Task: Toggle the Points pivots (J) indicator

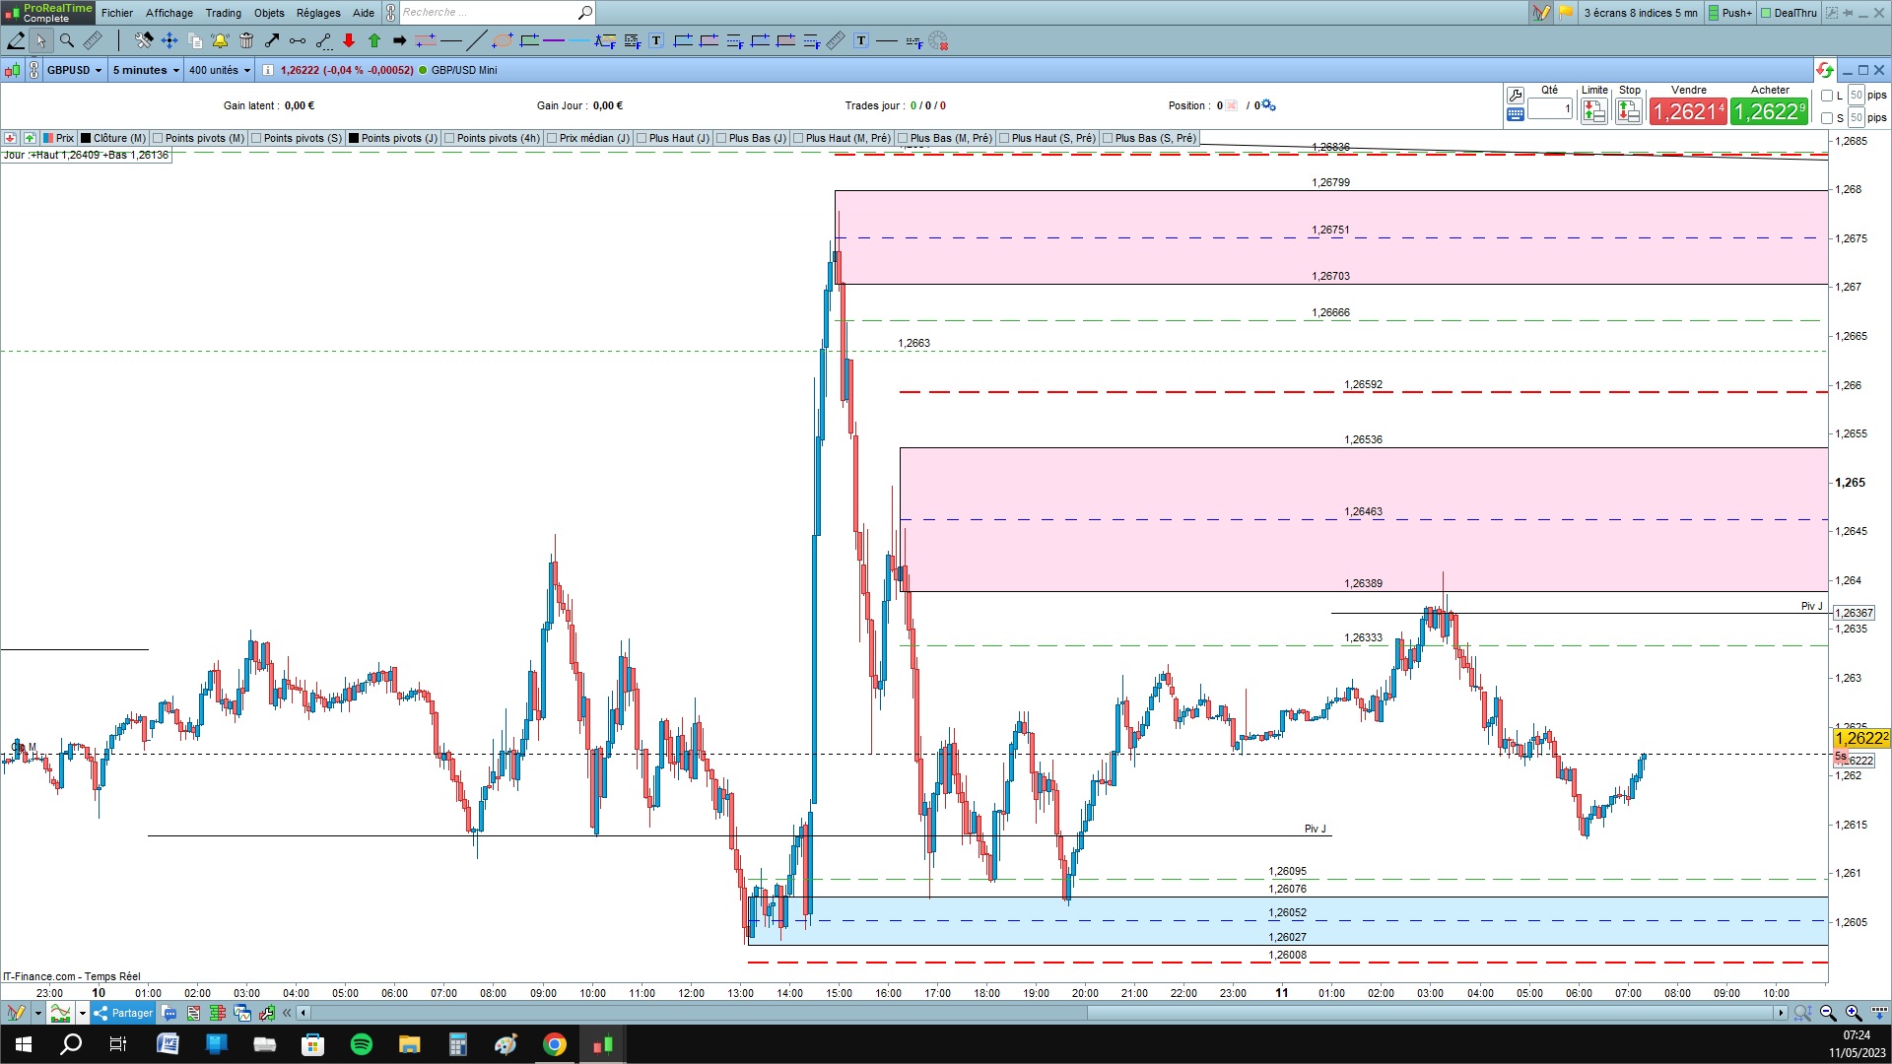Action: [x=354, y=138]
